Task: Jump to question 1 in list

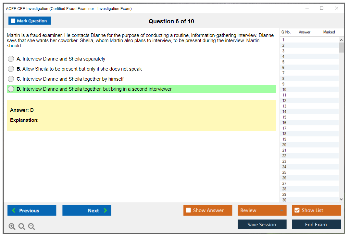Action: (x=283, y=40)
